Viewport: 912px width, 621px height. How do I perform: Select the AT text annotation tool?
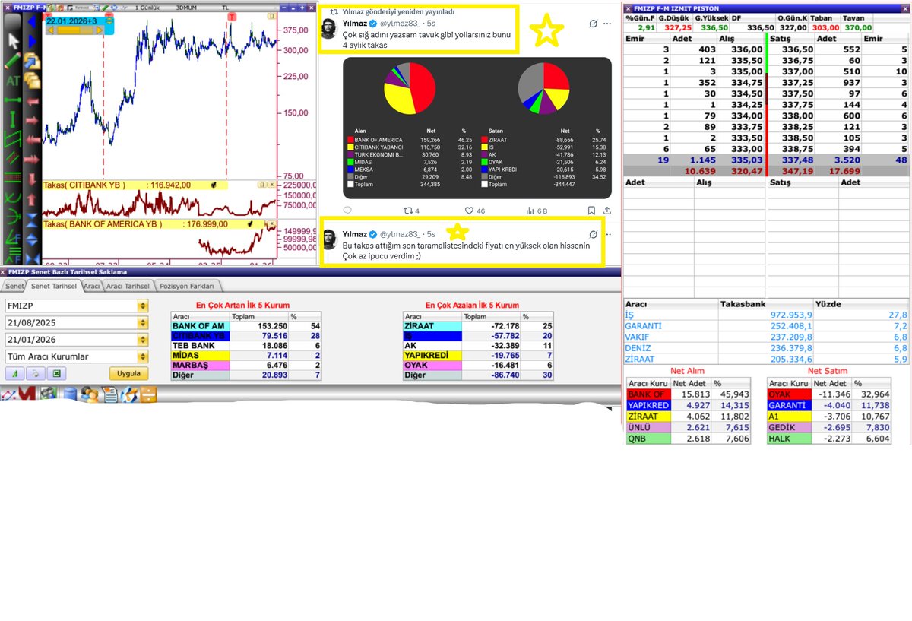click(x=13, y=81)
